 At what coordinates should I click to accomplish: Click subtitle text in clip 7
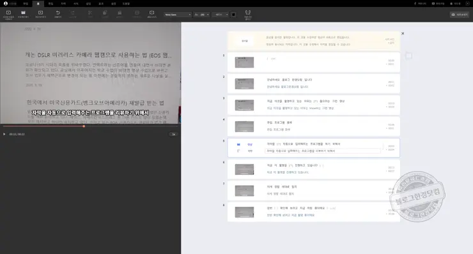point(280,194)
